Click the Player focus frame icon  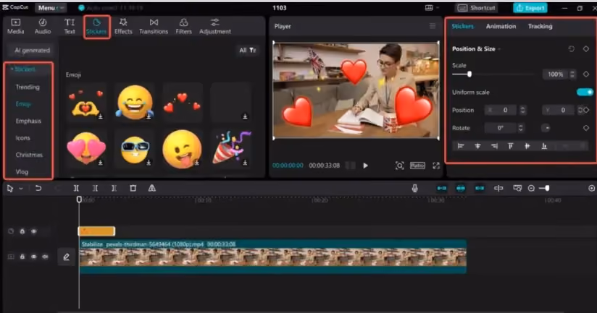[399, 166]
